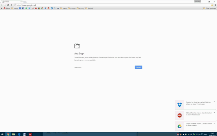This screenshot has width=217, height=136.
Task: Click the Chrome taskbar icon
Action: (8, 134)
